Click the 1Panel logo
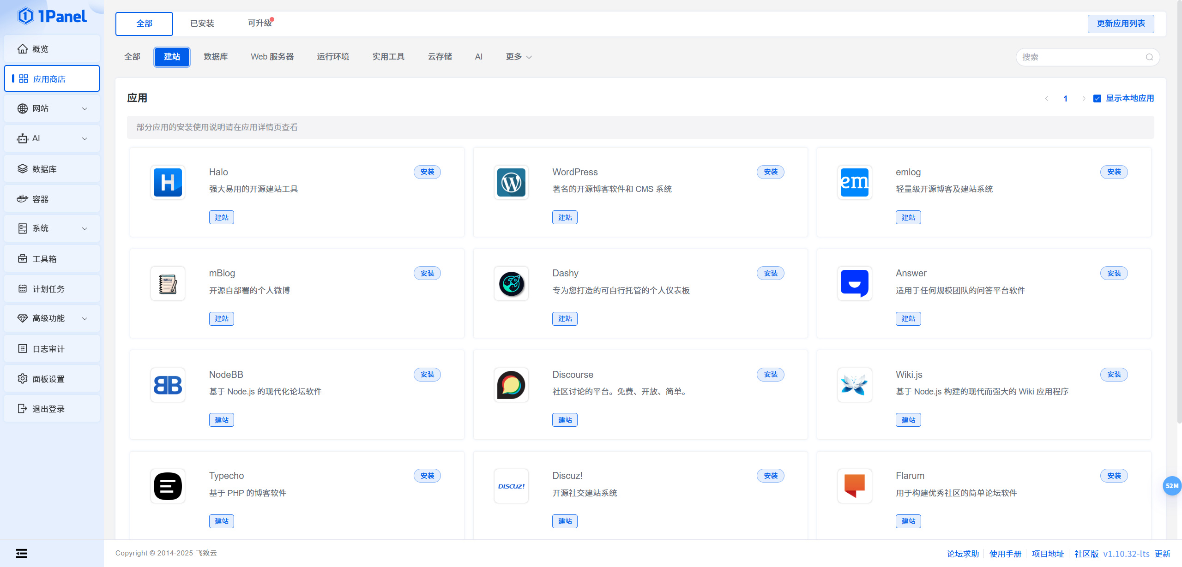This screenshot has height=567, width=1182. pos(52,17)
